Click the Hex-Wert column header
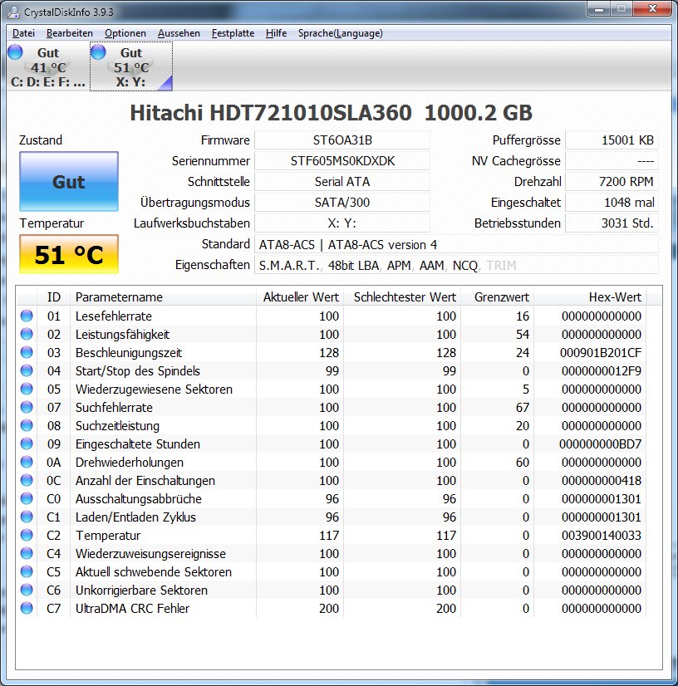Viewport: 678px width, 686px height. (x=590, y=297)
